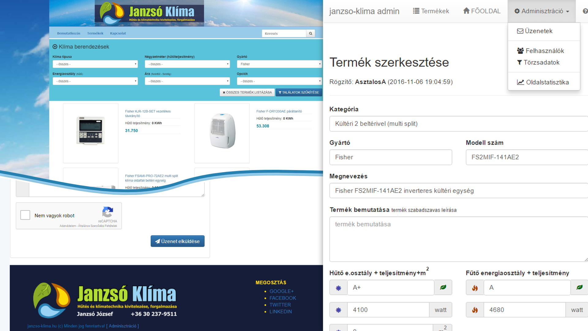Viewport: 588px width, 331px height.
Task: Click the wired remote controller thumbnail
Action: click(91, 133)
